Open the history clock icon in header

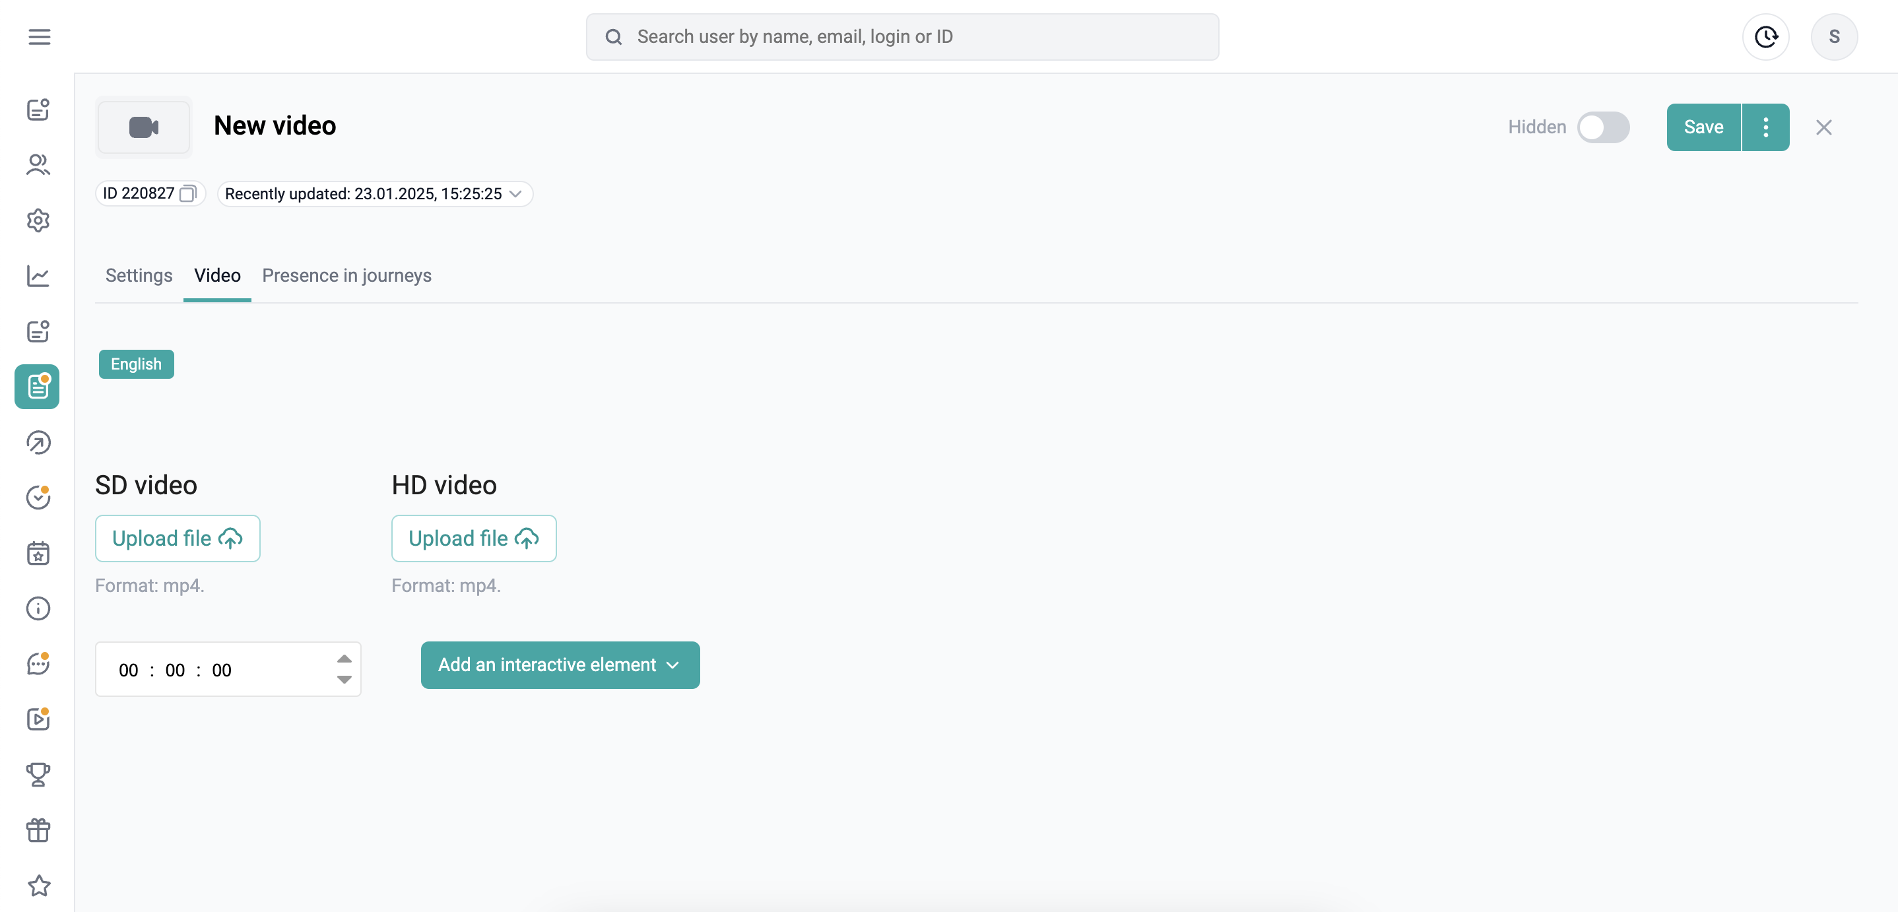(x=1765, y=36)
